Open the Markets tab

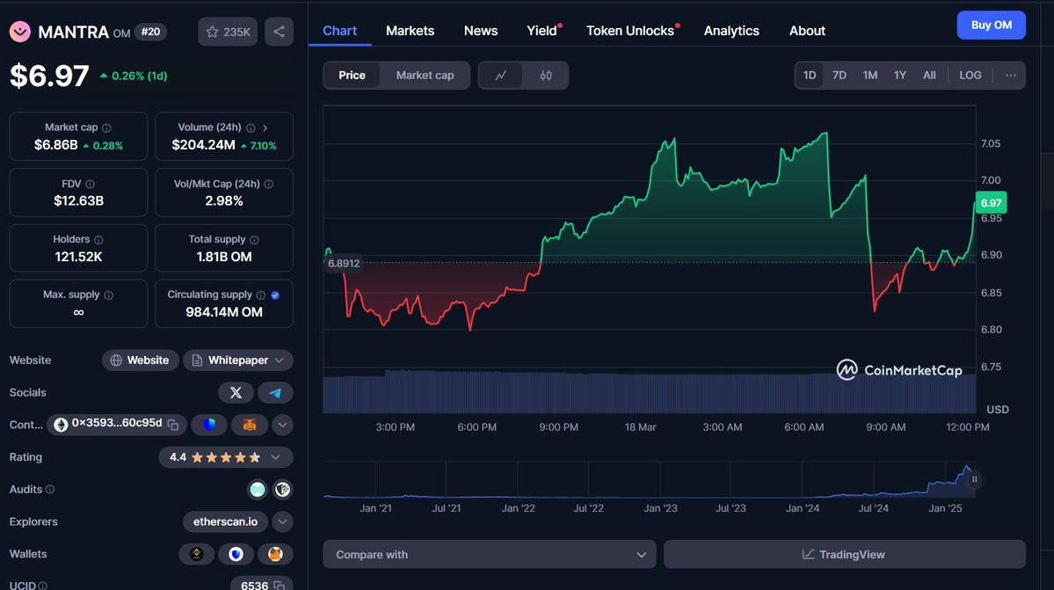pos(410,31)
